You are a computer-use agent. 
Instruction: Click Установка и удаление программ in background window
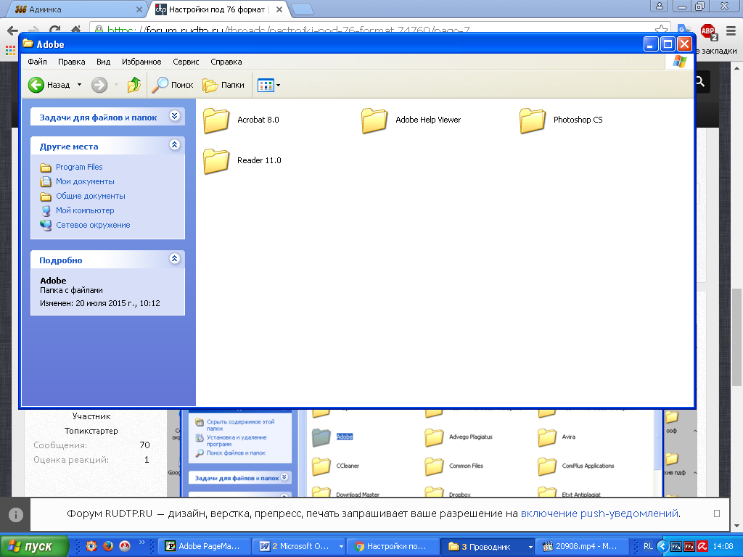(237, 440)
